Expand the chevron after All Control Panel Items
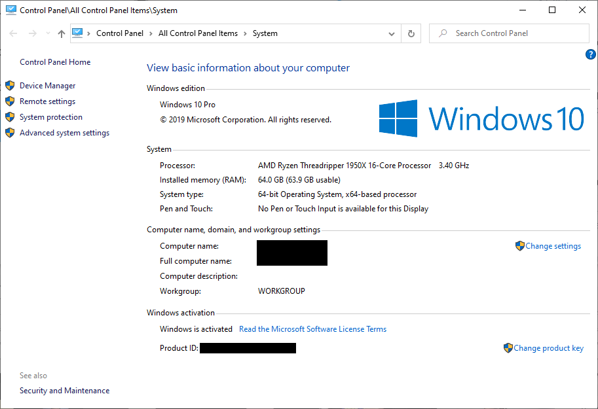The width and height of the screenshot is (598, 409). point(245,33)
